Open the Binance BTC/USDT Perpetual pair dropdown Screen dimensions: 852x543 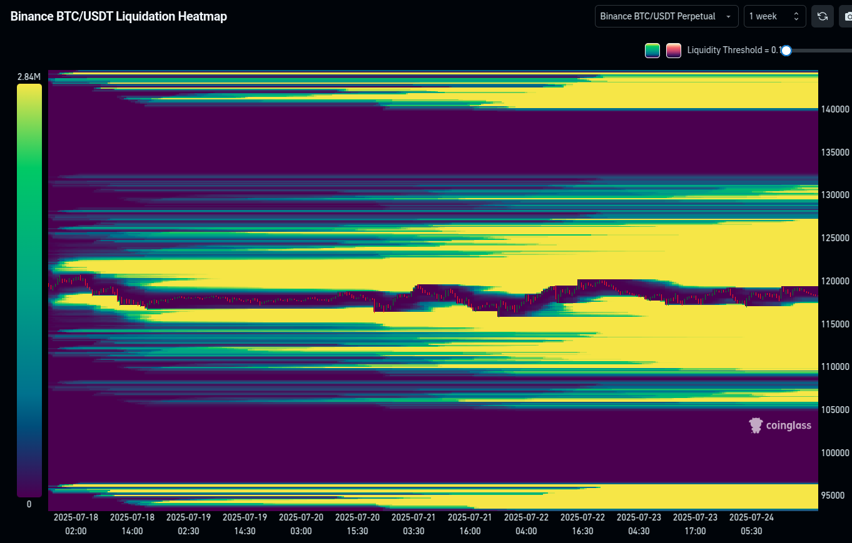667,16
